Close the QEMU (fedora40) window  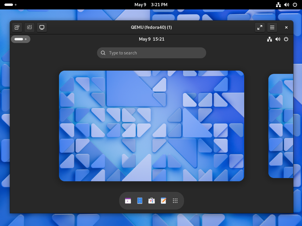point(286,27)
